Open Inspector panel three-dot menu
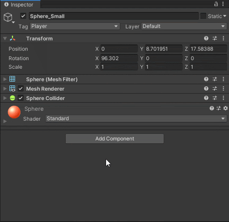Image resolution: width=229 pixels, height=222 pixels. pos(223,4)
